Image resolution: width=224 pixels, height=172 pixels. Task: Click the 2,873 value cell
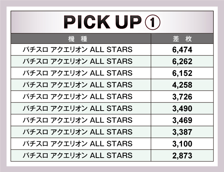coord(182,156)
